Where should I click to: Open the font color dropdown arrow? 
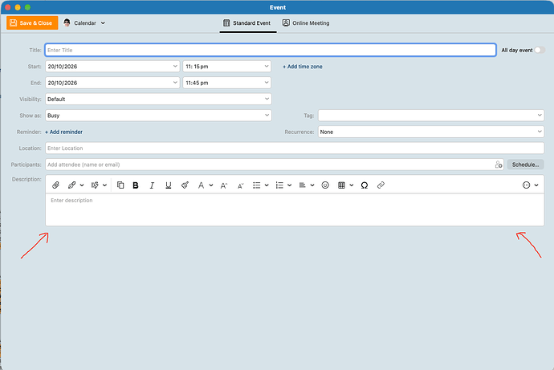pyautogui.click(x=211, y=185)
